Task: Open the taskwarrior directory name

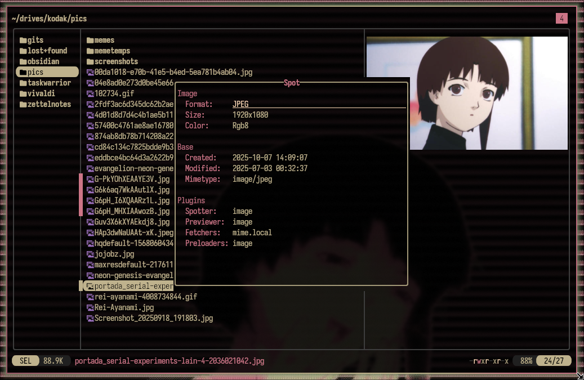Action: [x=49, y=83]
